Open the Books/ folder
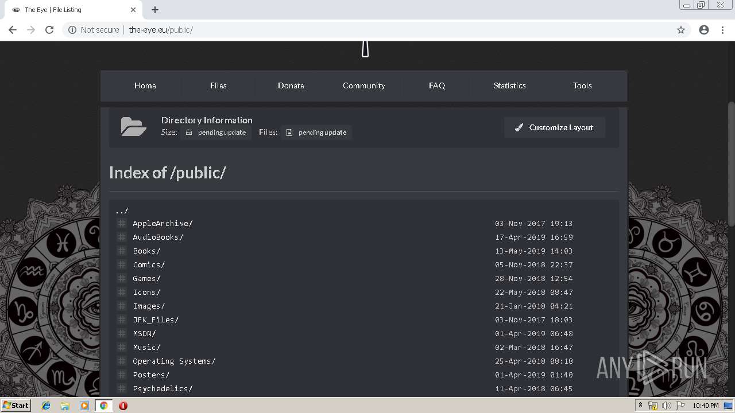This screenshot has width=735, height=413. pos(146,251)
